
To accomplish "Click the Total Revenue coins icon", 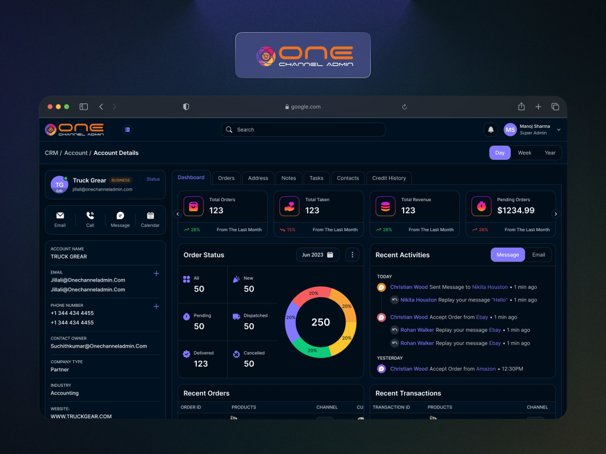I will click(x=385, y=206).
